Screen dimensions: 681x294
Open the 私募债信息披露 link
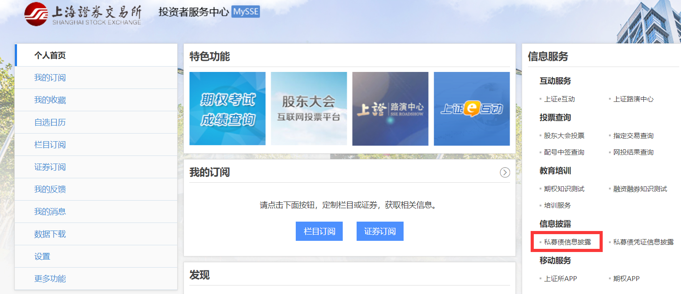567,242
